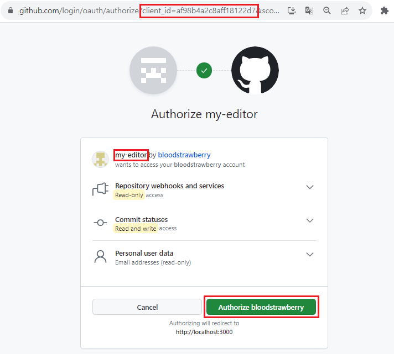Click Authorize bloodstrawberry button
Image resolution: width=394 pixels, height=354 pixels.
[261, 307]
